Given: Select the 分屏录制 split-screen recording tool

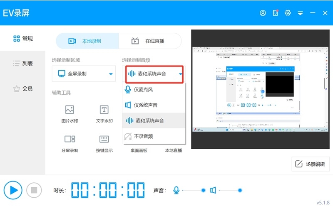Looking at the screenshot, I should click(x=70, y=144).
